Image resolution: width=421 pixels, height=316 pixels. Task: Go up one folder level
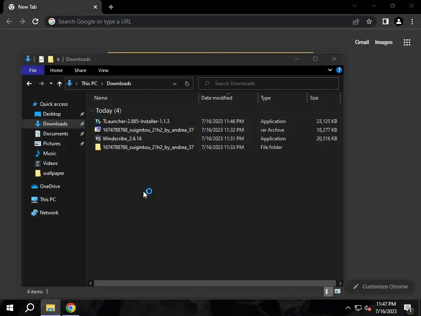point(60,84)
